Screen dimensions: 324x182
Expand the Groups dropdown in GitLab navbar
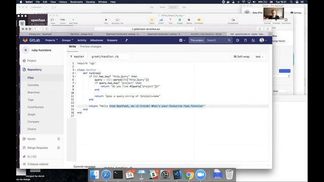coord(67,40)
